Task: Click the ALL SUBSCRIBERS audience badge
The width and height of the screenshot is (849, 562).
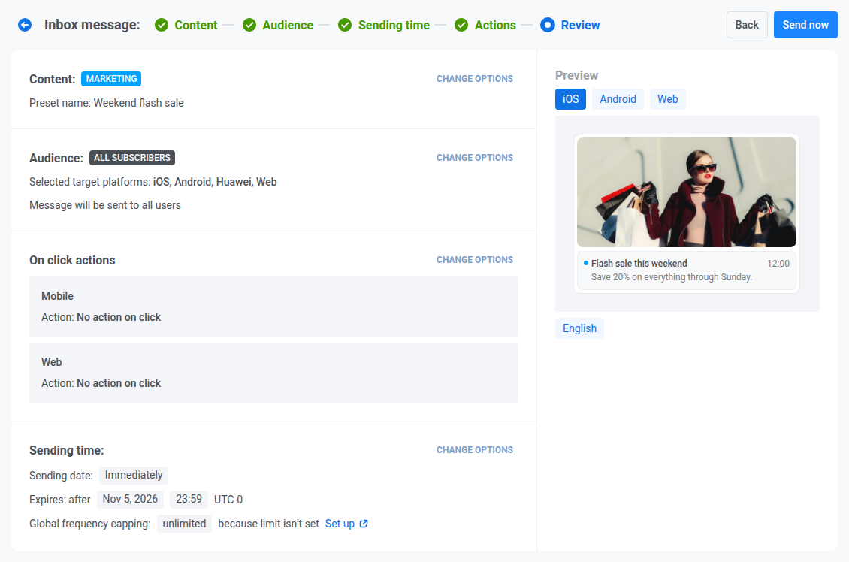Action: tap(132, 158)
